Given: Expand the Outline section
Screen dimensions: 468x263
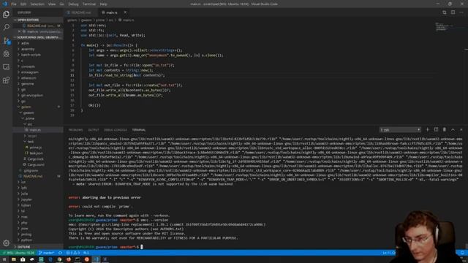Looking at the screenshot, I should click(38, 247).
